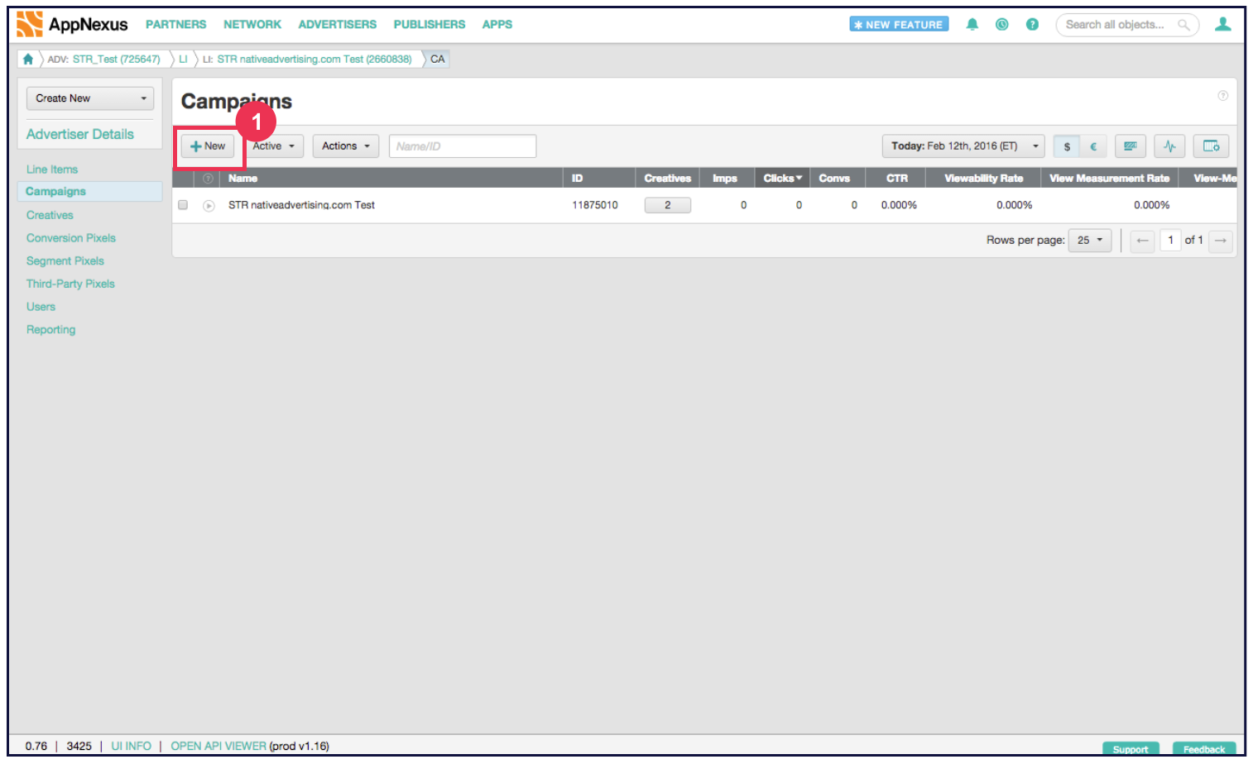
Task: Open Conversion Pixels in sidebar
Action: (71, 238)
